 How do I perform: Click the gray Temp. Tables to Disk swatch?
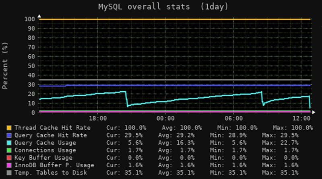9,173
